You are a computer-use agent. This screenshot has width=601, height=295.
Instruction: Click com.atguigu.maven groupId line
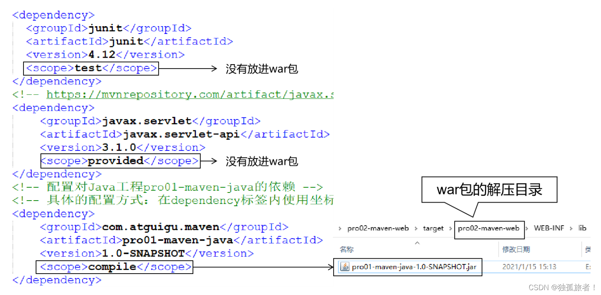coord(164,227)
